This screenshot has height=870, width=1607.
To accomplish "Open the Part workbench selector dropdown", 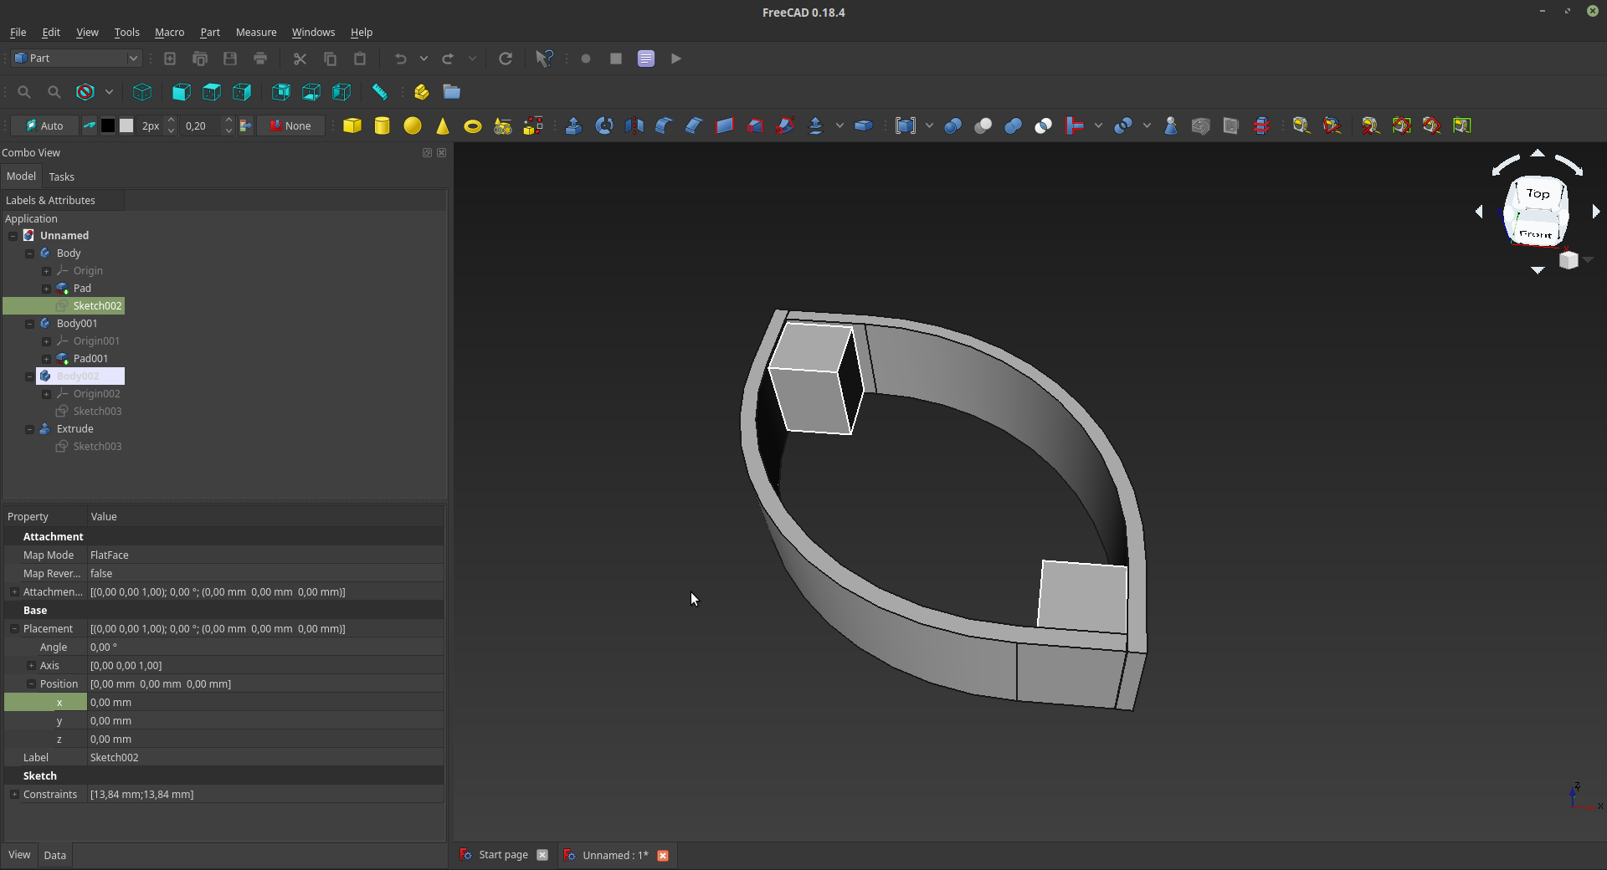I will point(76,59).
